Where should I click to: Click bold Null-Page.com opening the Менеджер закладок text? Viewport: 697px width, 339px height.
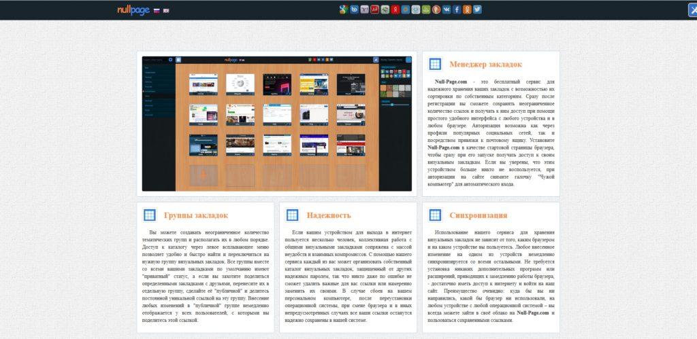(x=451, y=82)
